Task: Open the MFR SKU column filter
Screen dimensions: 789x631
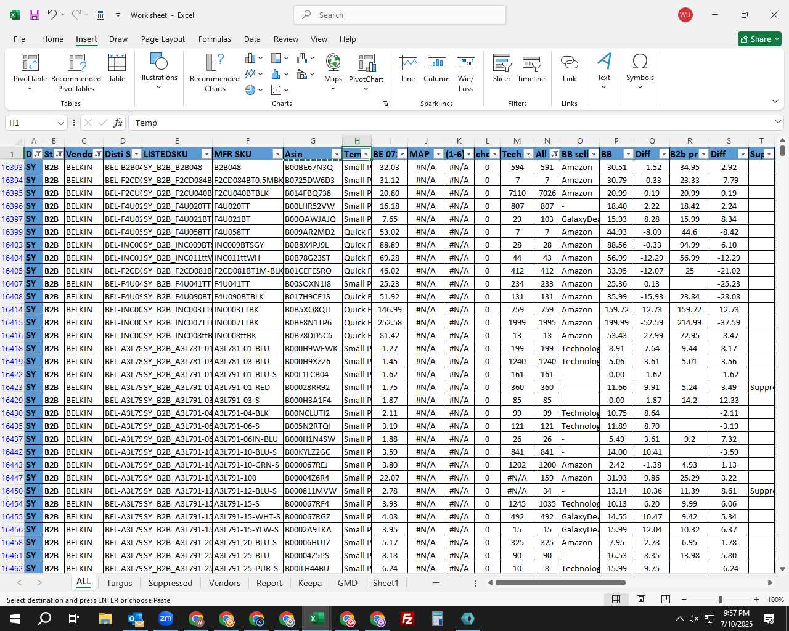Action: [277, 154]
